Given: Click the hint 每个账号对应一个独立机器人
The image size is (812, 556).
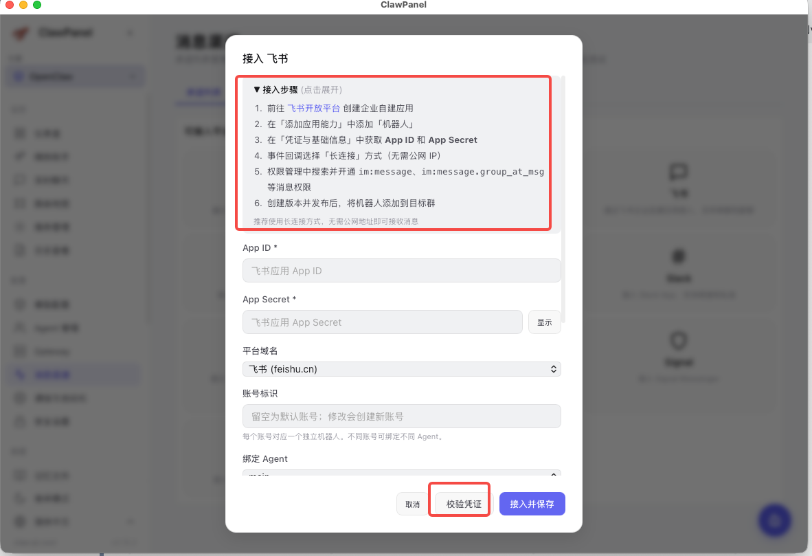Looking at the screenshot, I should pyautogui.click(x=344, y=437).
